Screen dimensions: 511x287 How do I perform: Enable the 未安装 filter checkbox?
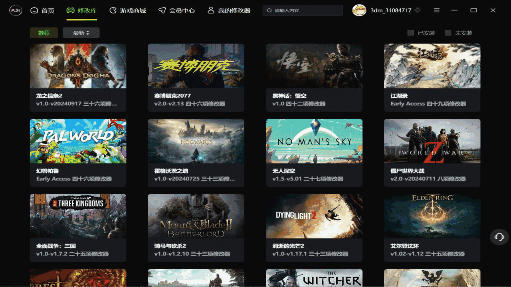point(448,33)
